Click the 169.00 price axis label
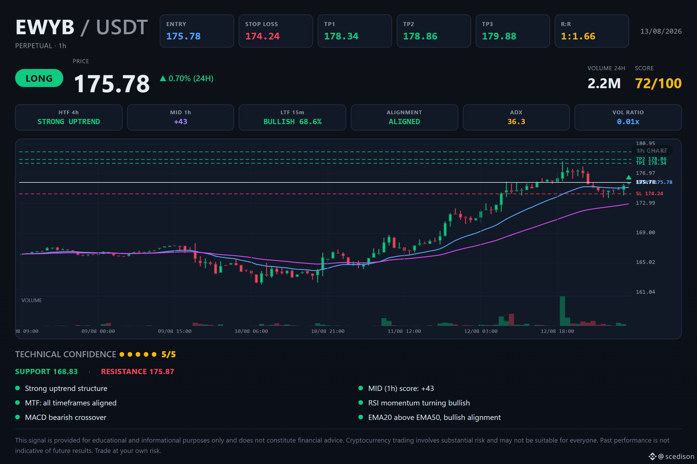 coord(645,233)
